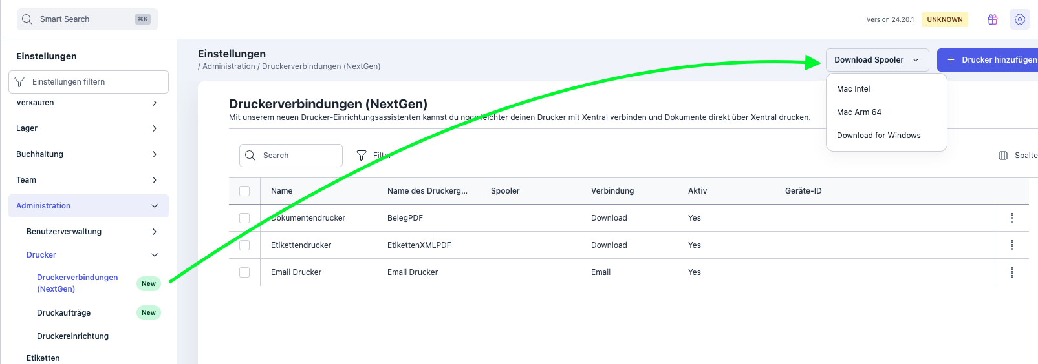The height and width of the screenshot is (364, 1038).
Task: Sort by the Name column header
Action: point(281,191)
